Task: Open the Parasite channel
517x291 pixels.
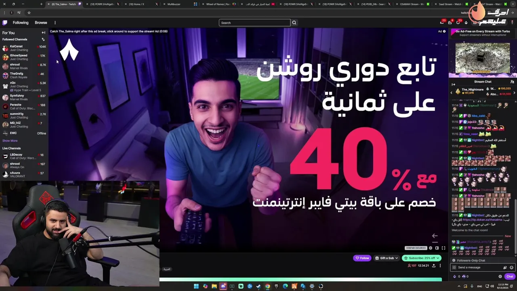Action: pos(24,106)
